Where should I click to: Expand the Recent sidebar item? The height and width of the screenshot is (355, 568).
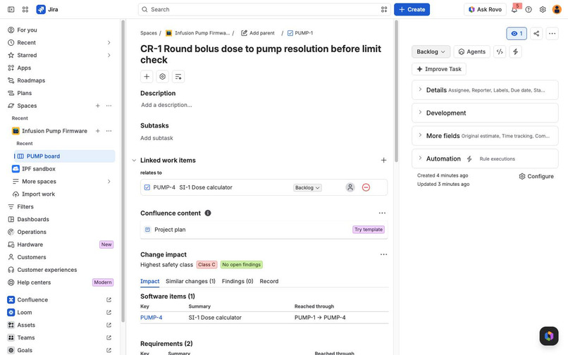pyautogui.click(x=109, y=43)
